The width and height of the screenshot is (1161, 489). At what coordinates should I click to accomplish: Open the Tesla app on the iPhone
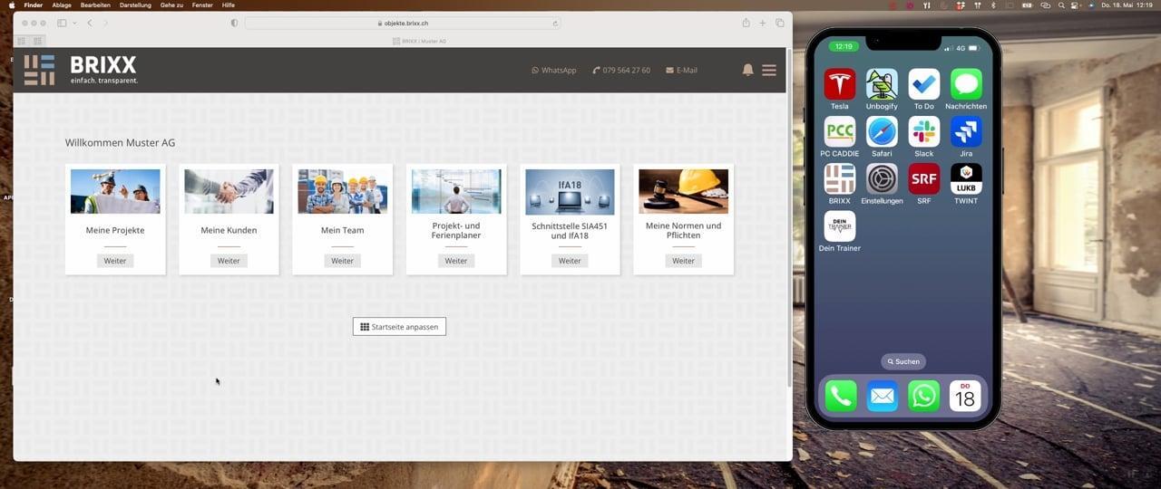pos(840,84)
